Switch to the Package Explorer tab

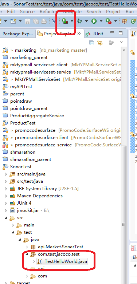pos(17,34)
